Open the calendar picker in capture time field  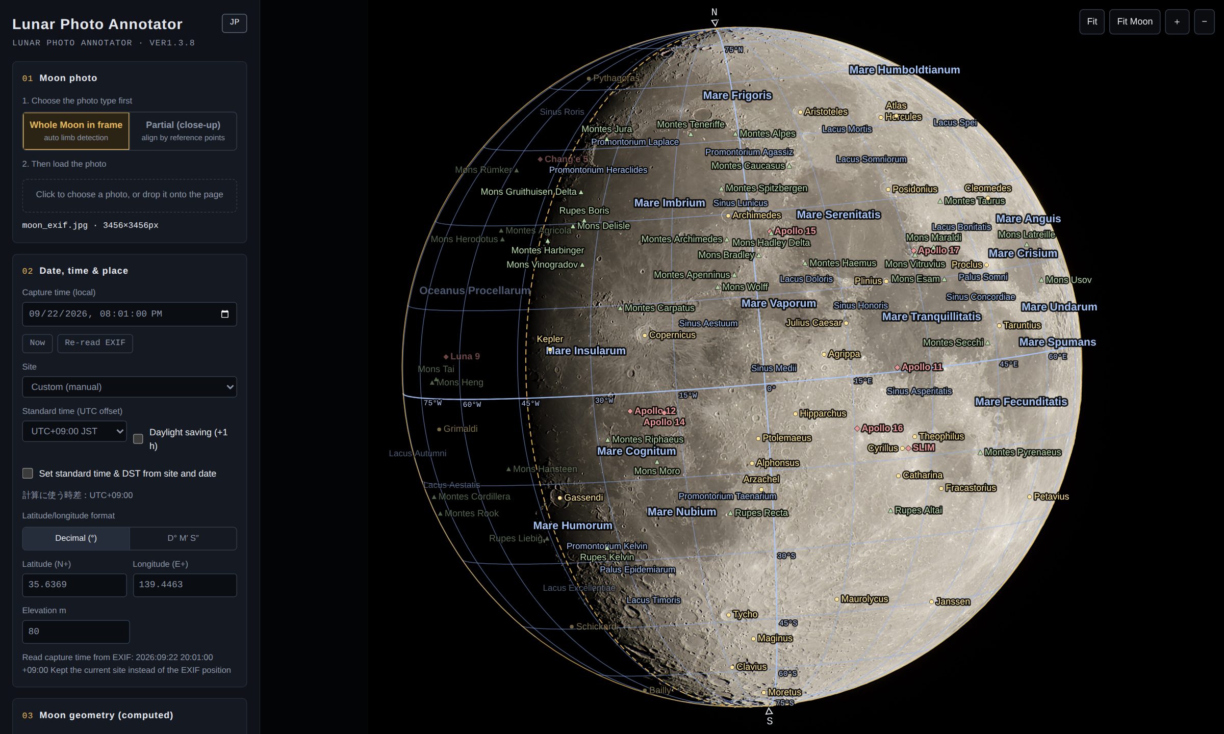225,314
